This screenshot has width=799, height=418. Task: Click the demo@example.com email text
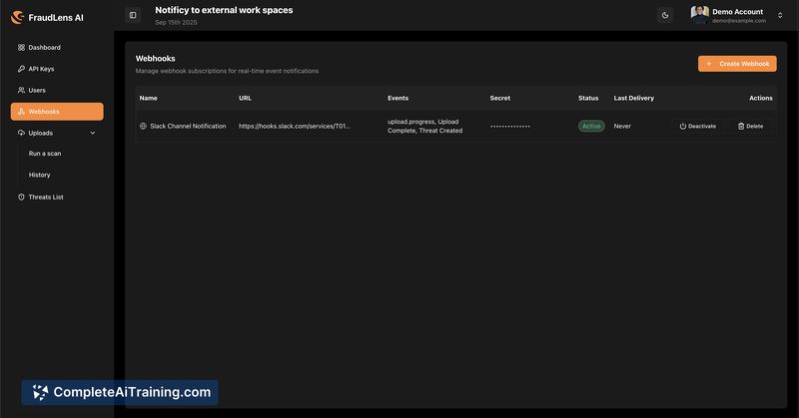739,21
